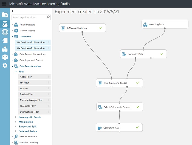Select IIR Filter module
Image resolution: width=192 pixels, height=145 pixels.
pos(34,88)
